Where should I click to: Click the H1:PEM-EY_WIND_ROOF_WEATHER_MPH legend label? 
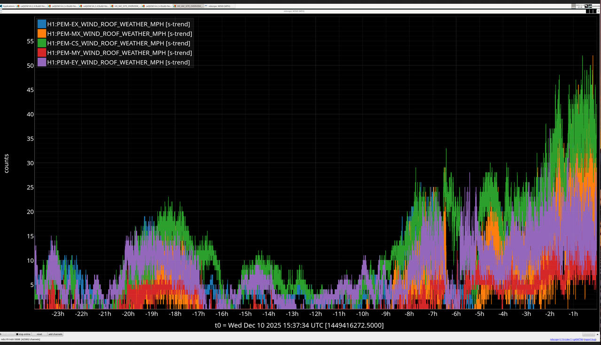point(118,62)
